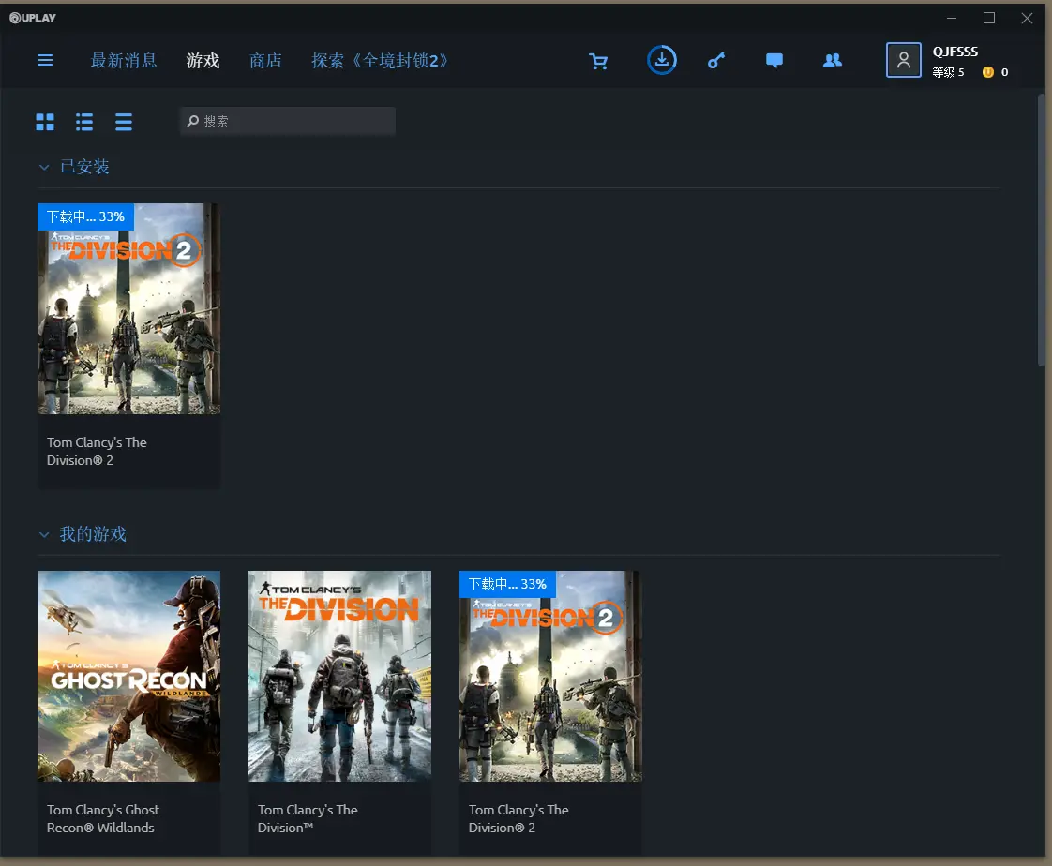The height and width of the screenshot is (866, 1052).
Task: Switch to detailed list view
Action: (x=84, y=122)
